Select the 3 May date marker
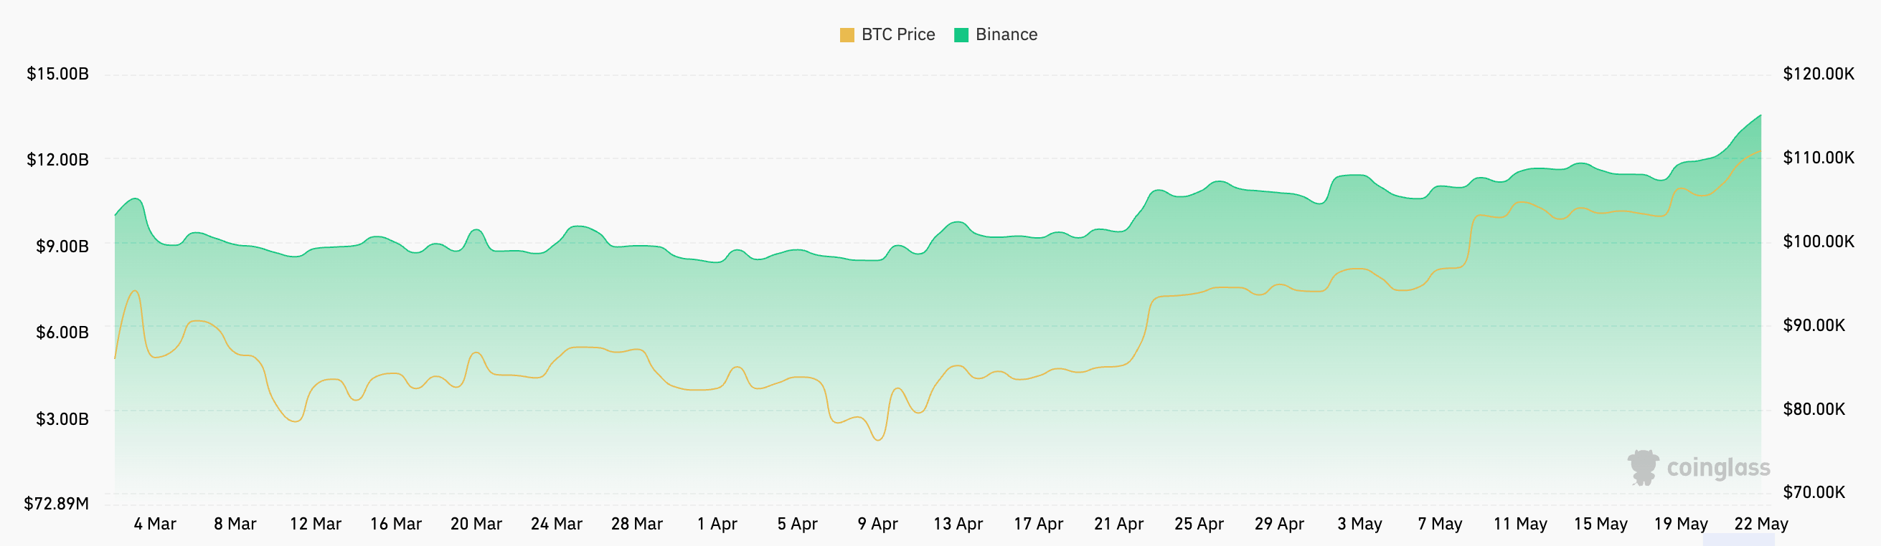 click(x=1359, y=523)
